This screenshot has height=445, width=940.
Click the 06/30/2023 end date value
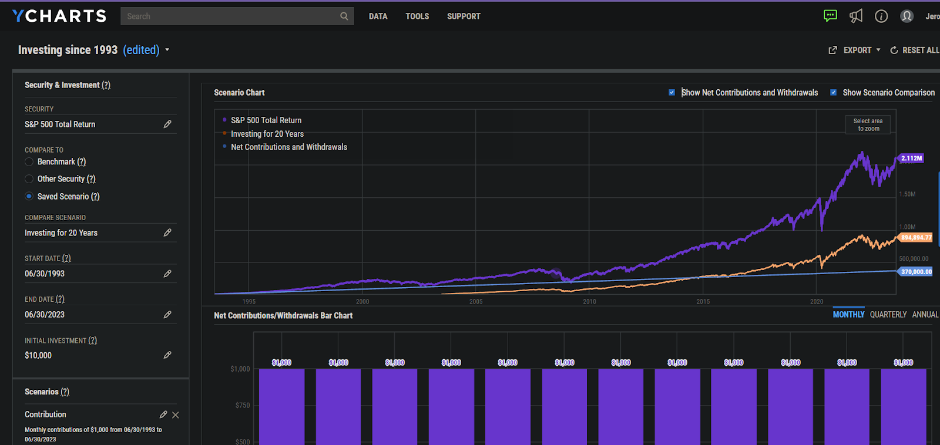point(45,315)
